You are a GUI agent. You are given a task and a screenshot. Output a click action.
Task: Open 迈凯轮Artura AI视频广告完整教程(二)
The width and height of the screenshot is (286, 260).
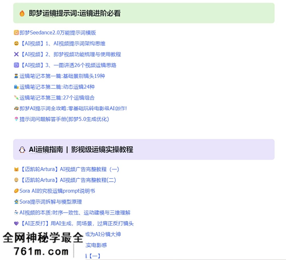tap(68, 180)
